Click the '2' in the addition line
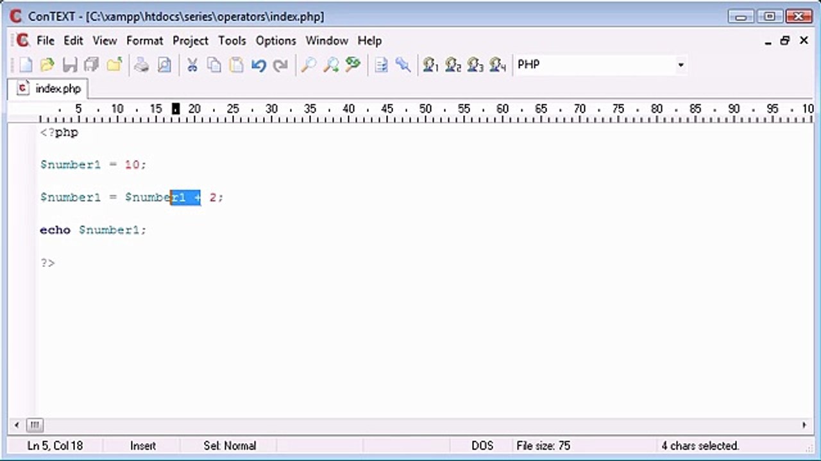Screen dimensions: 821x461 pos(213,198)
